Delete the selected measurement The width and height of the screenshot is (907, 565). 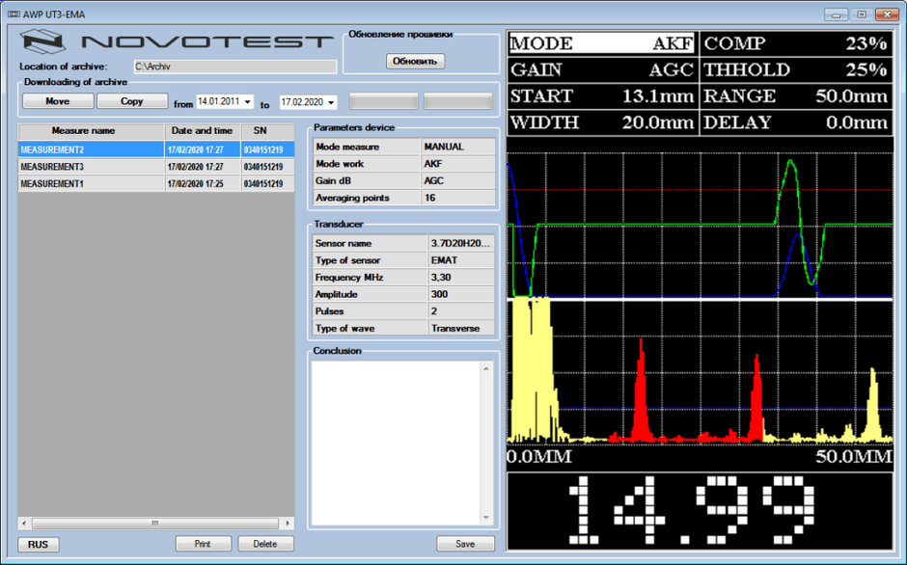265,544
